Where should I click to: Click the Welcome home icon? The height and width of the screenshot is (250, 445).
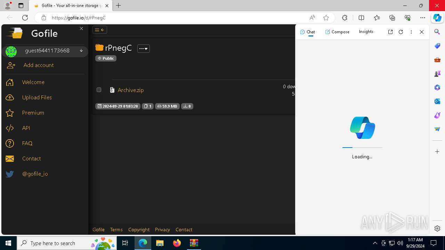pos(10,82)
